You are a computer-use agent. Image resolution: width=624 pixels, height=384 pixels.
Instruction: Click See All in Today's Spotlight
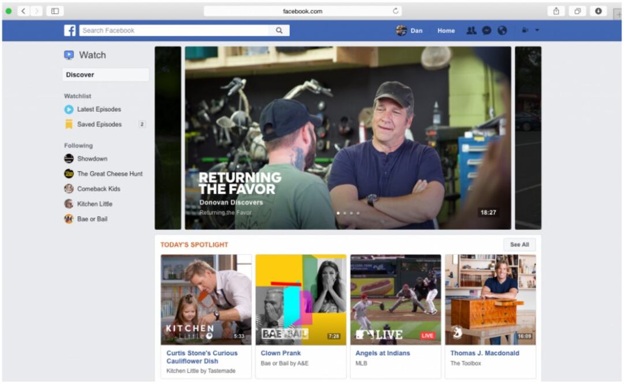pyautogui.click(x=518, y=244)
